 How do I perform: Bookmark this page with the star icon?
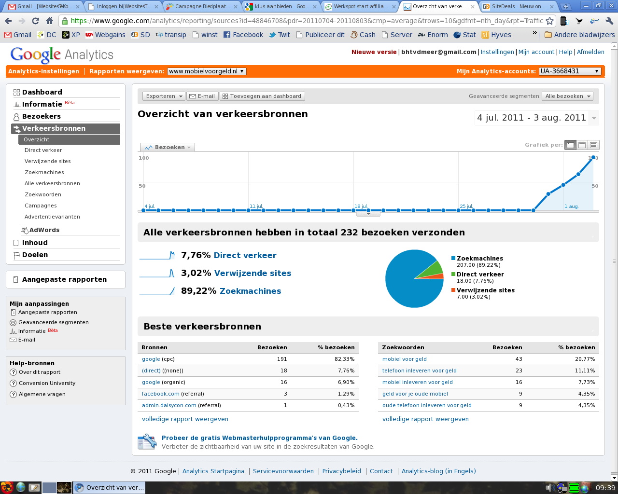[549, 21]
